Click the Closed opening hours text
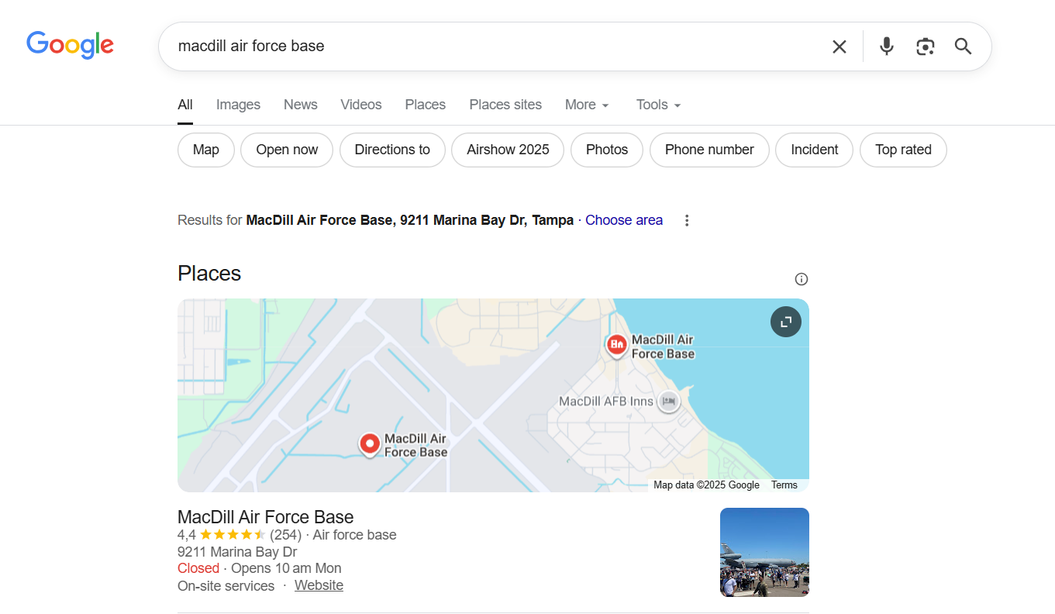1055x614 pixels. point(198,568)
